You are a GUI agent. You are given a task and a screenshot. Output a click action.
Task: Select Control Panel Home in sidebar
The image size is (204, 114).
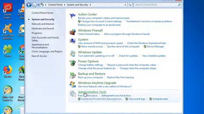(42, 13)
